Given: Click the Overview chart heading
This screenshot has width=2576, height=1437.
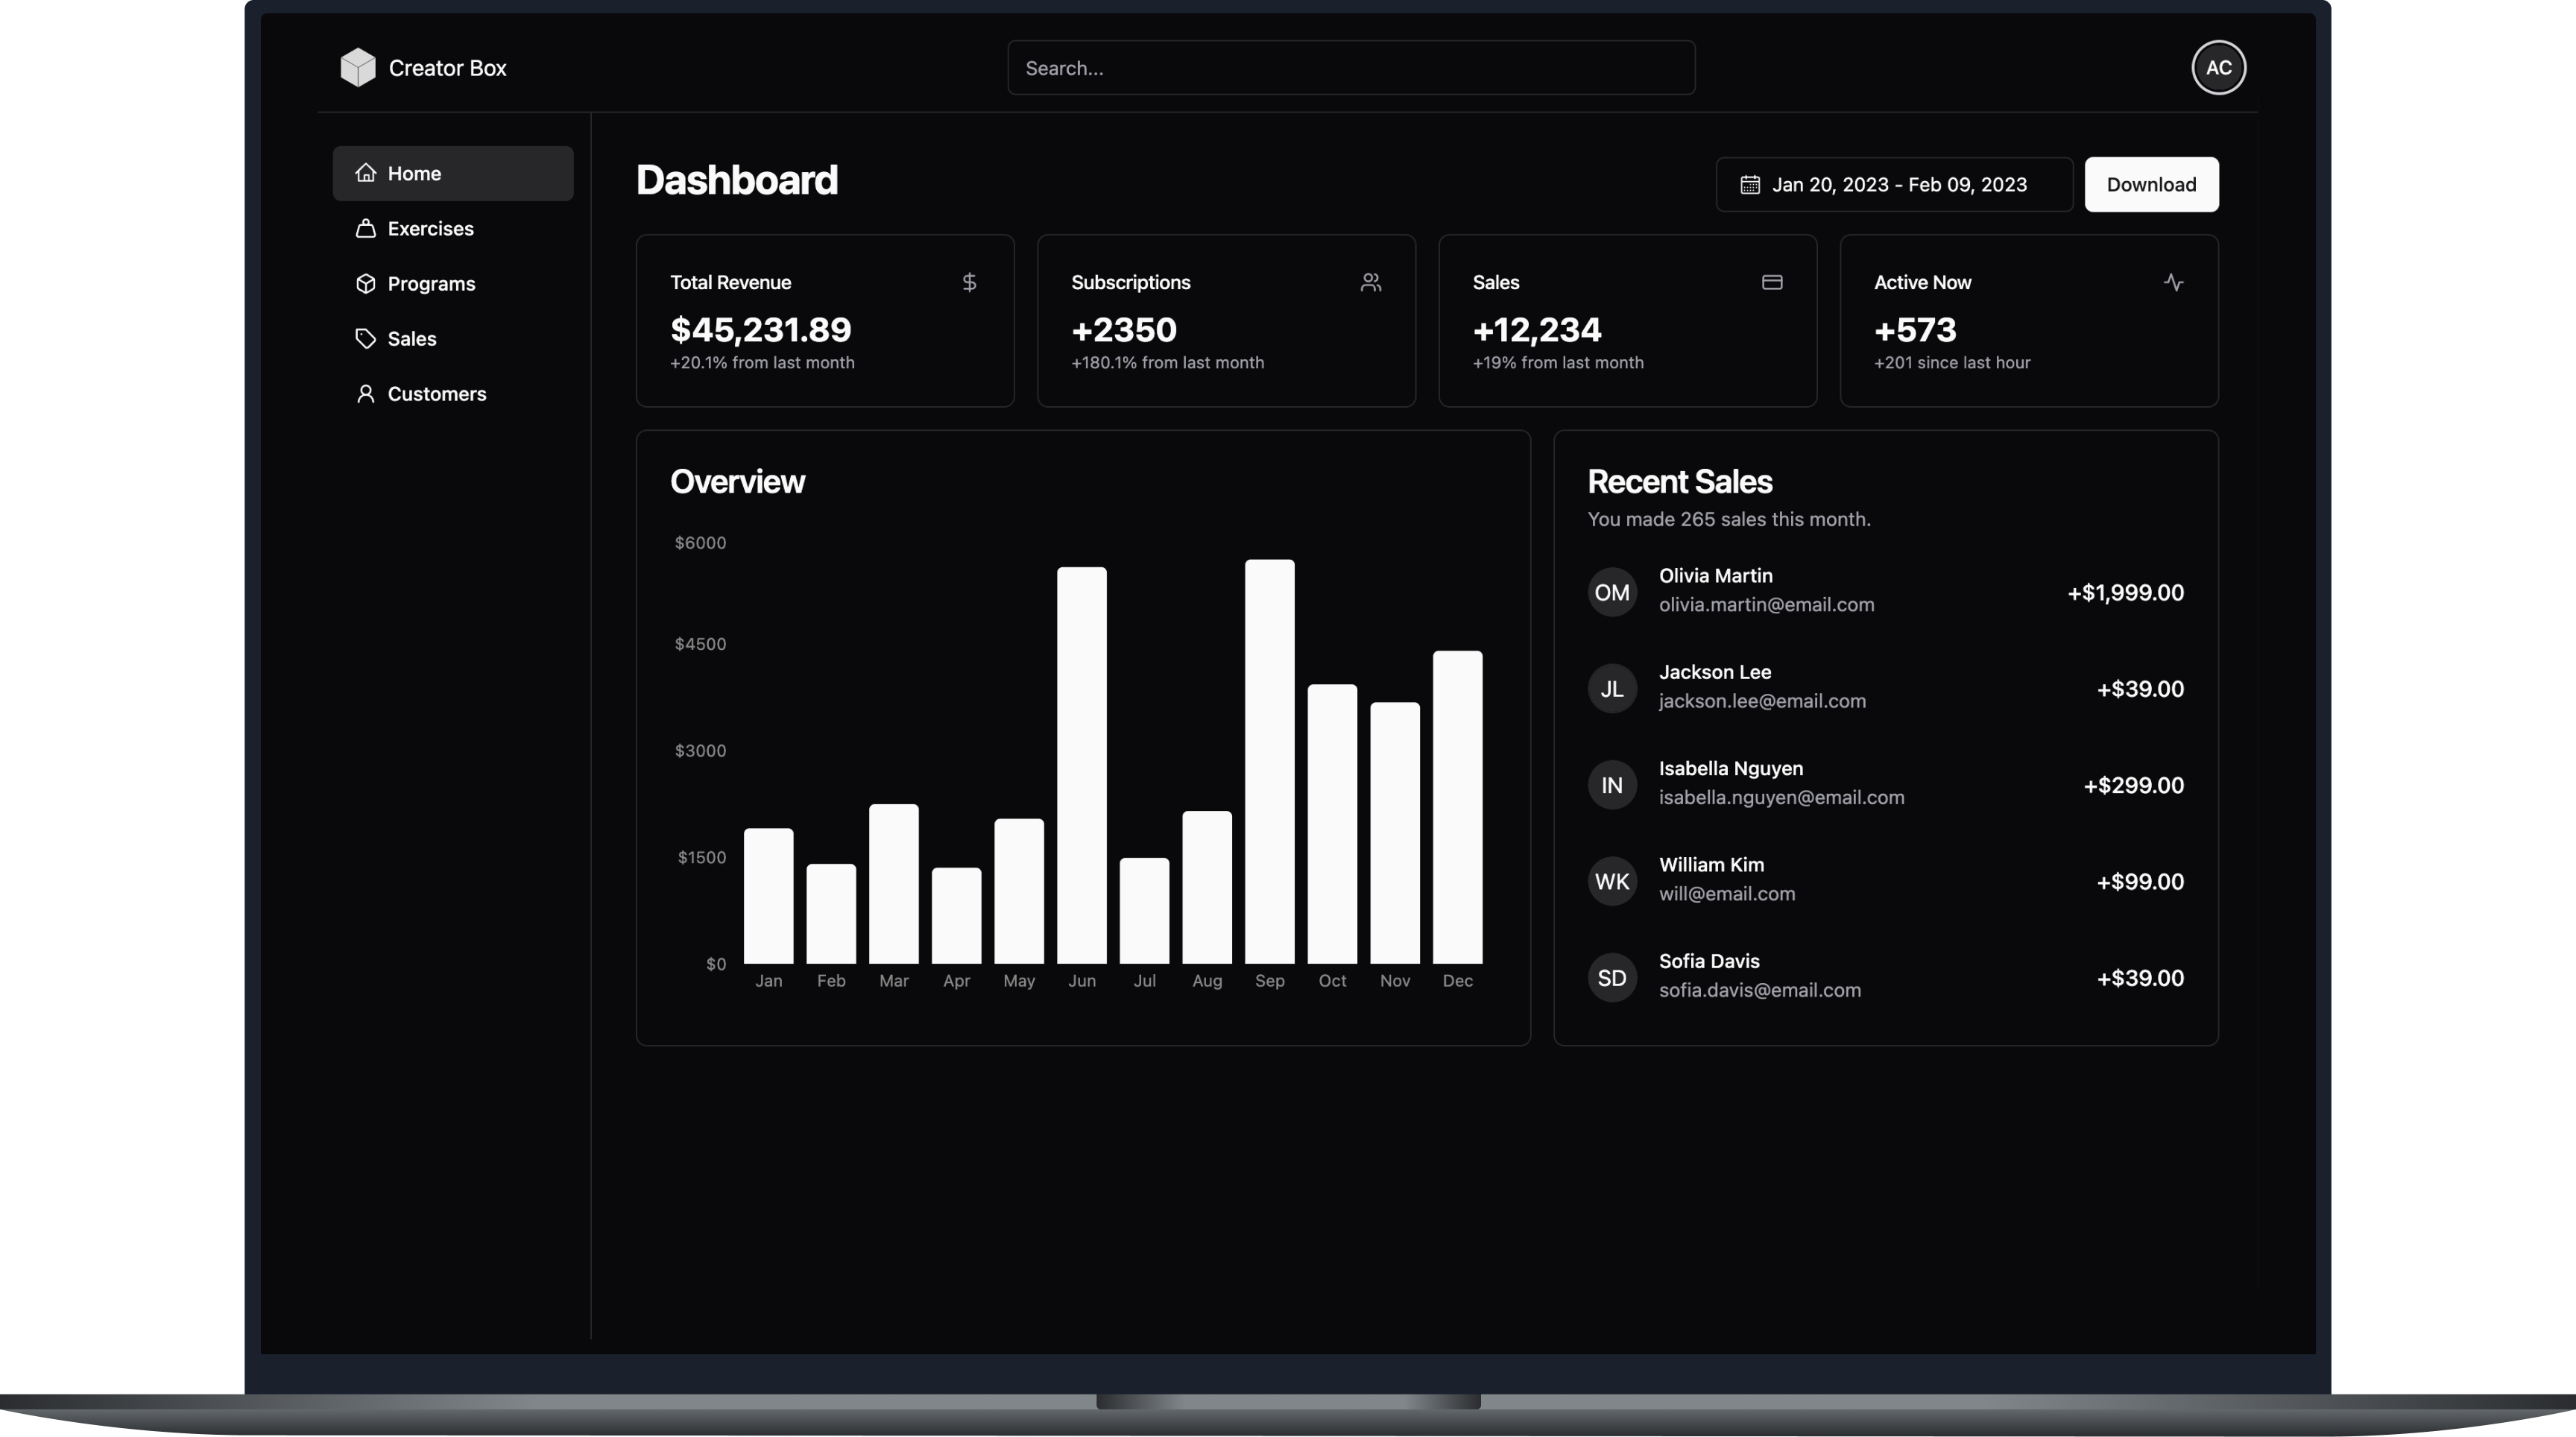Looking at the screenshot, I should (737, 481).
